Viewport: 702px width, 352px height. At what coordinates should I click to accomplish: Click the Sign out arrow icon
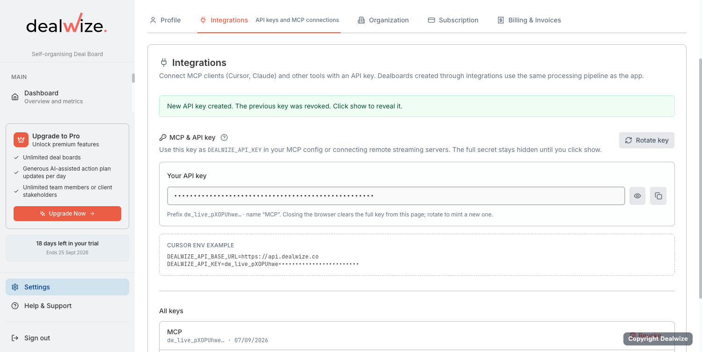(x=15, y=338)
